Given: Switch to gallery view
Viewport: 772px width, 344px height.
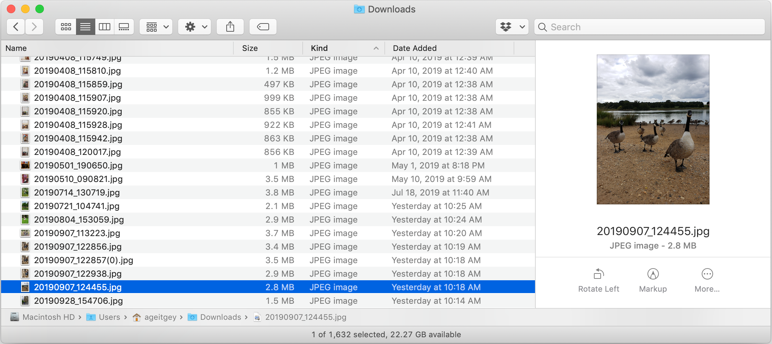Looking at the screenshot, I should pos(124,27).
